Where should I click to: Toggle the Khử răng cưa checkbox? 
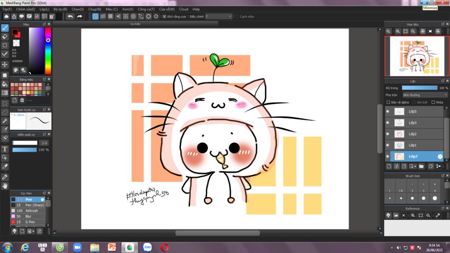164,17
